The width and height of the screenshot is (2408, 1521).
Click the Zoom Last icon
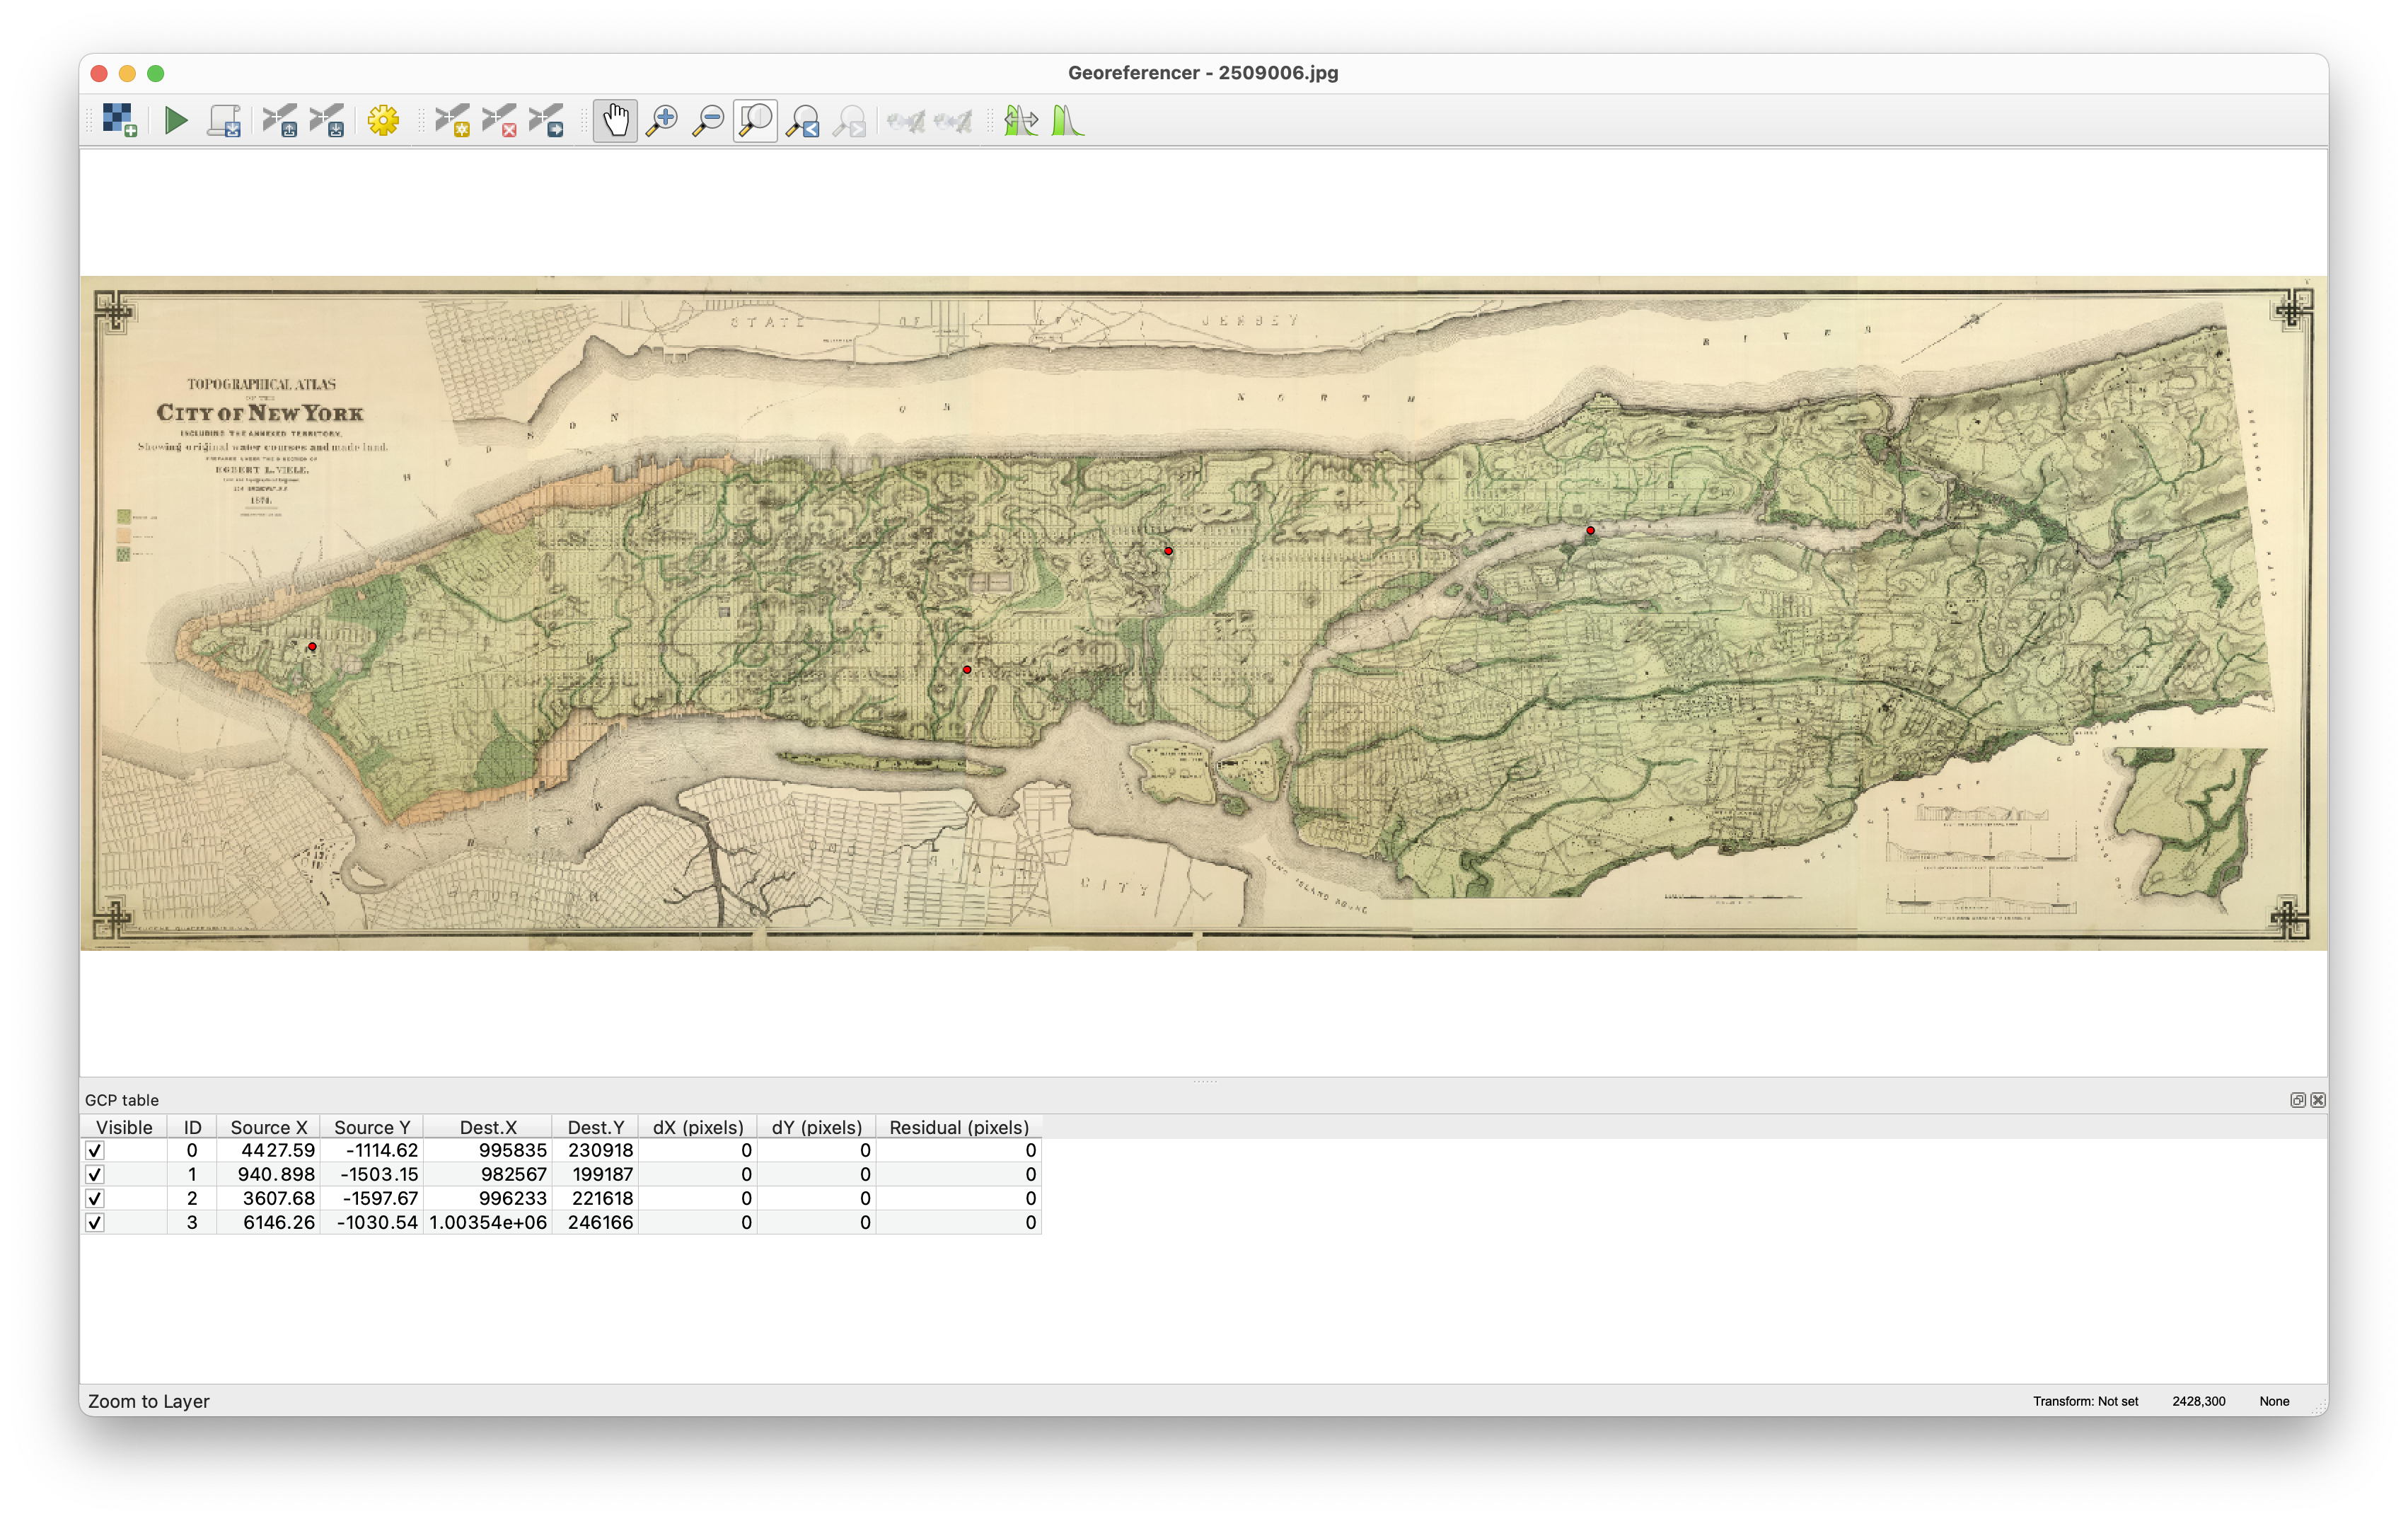[x=802, y=121]
